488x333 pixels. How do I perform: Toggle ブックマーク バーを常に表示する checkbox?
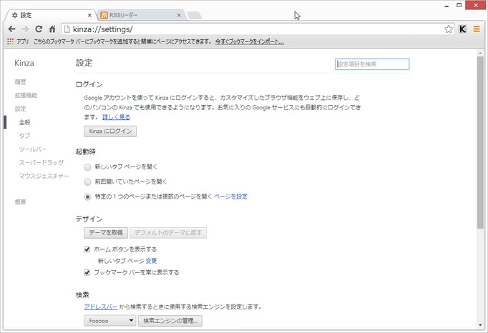[87, 273]
